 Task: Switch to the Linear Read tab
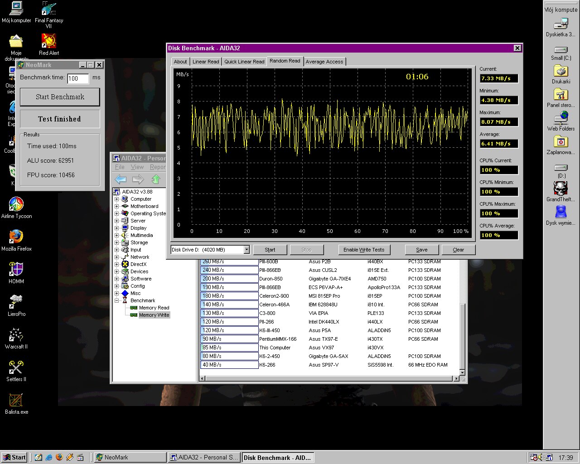coord(206,62)
